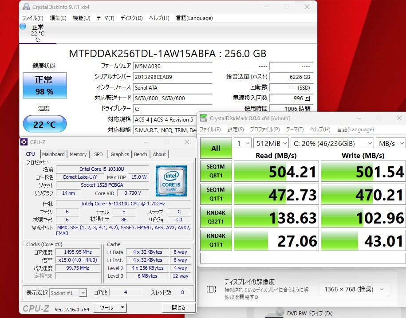The image size is (406, 318).
Task: Start the RND4K Q1T1 test
Action: 216,240
